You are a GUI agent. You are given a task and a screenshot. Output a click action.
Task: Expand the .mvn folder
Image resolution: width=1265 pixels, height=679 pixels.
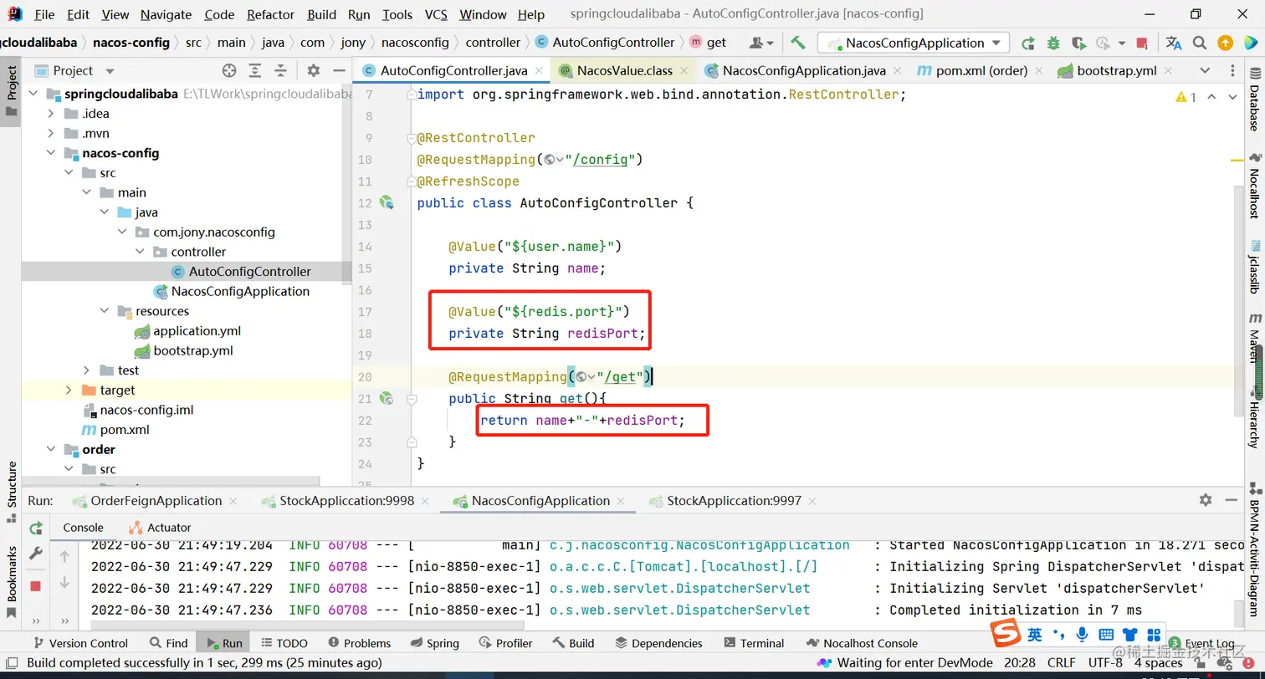click(x=51, y=133)
